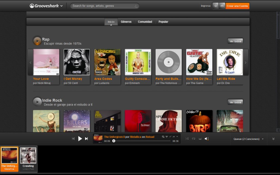Screen dimensions: 280x175
Task: Click the Crear una Cuenta button
Action: [237, 6]
